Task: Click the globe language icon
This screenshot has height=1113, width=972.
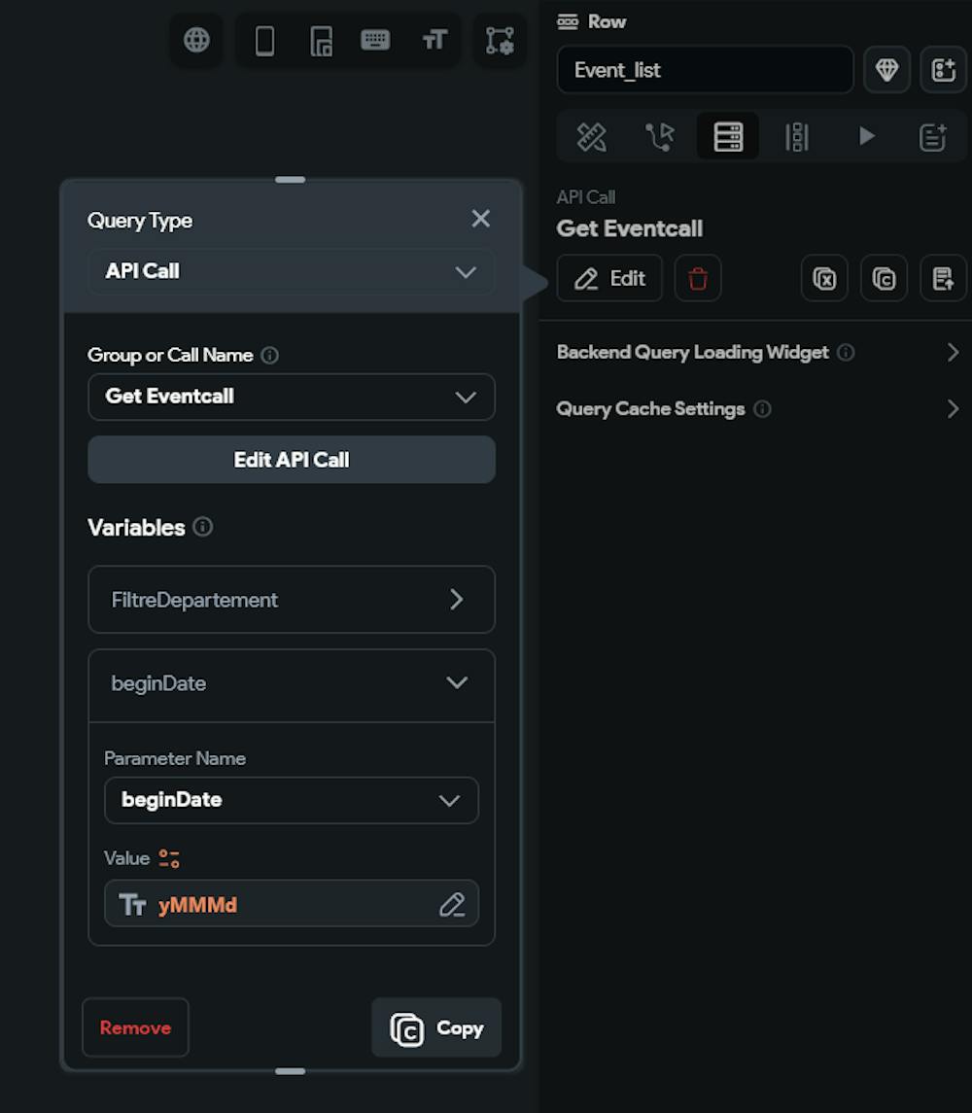Action: [x=196, y=40]
